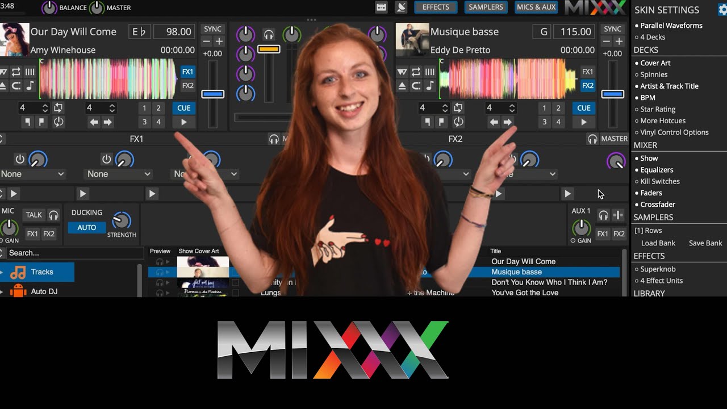This screenshot has width=727, height=409.
Task: Toggle reloop button on deck 1
Action: (58, 122)
